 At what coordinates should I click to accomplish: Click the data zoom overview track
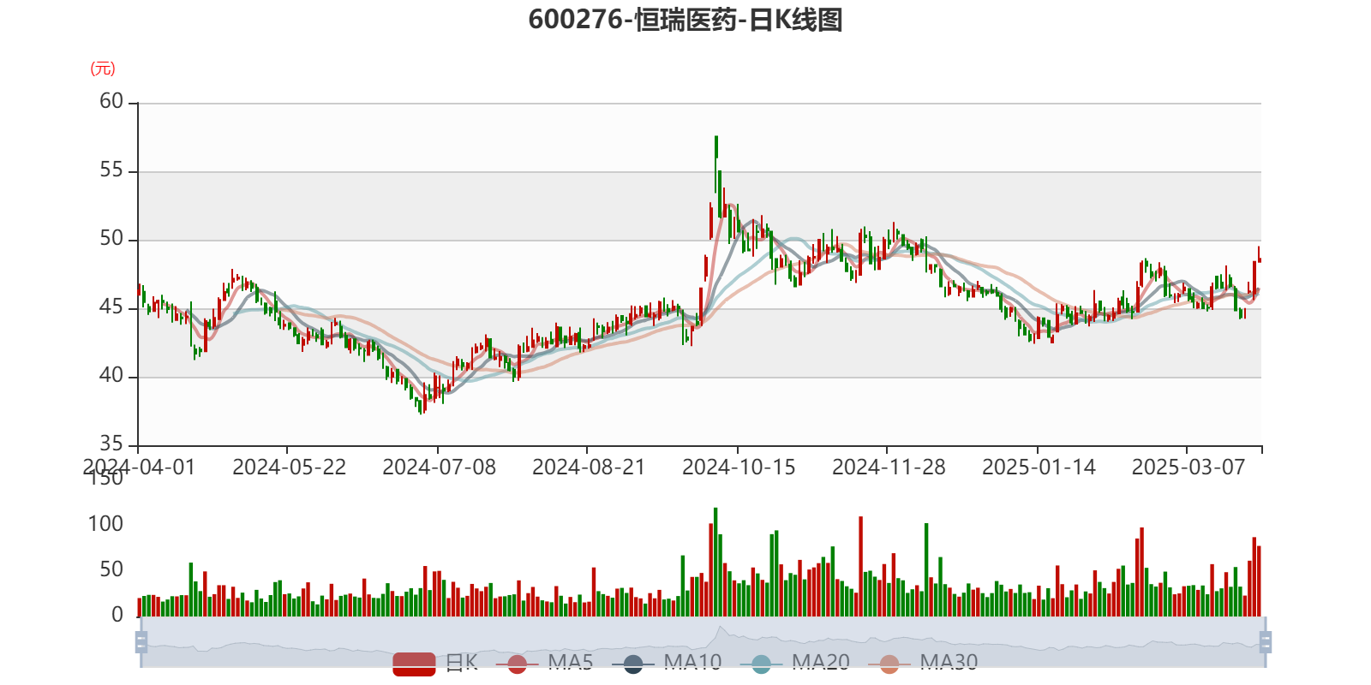click(x=703, y=642)
